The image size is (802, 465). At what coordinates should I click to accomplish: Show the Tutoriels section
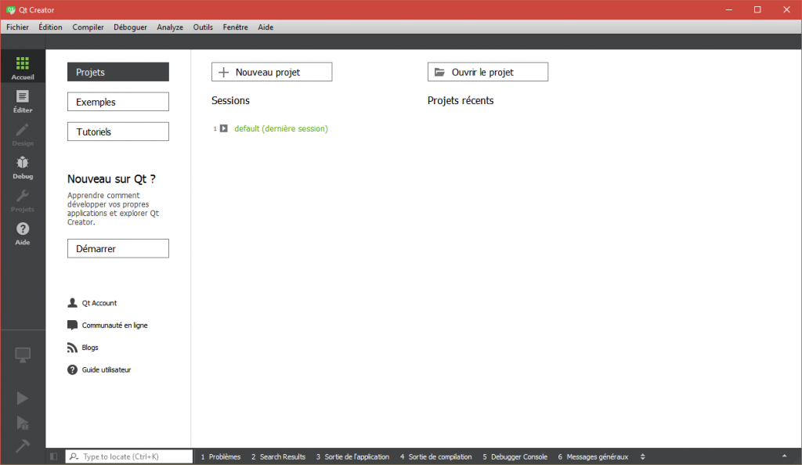point(118,132)
